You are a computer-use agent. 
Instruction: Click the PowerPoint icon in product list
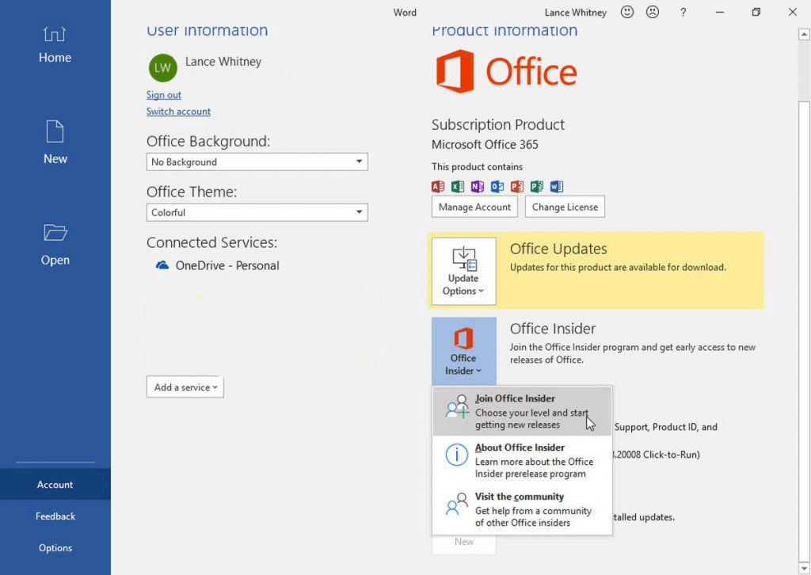click(517, 186)
